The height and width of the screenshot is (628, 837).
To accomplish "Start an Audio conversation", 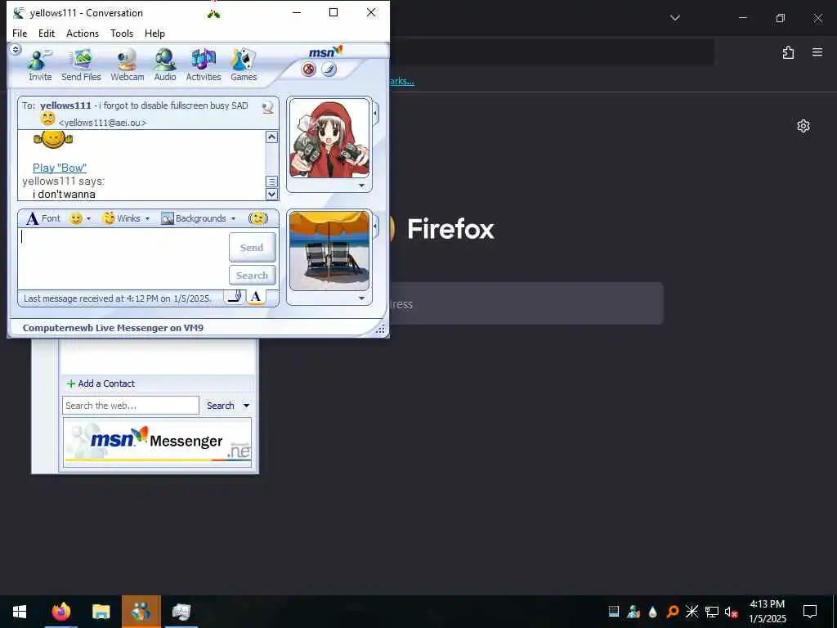I will pos(165,65).
